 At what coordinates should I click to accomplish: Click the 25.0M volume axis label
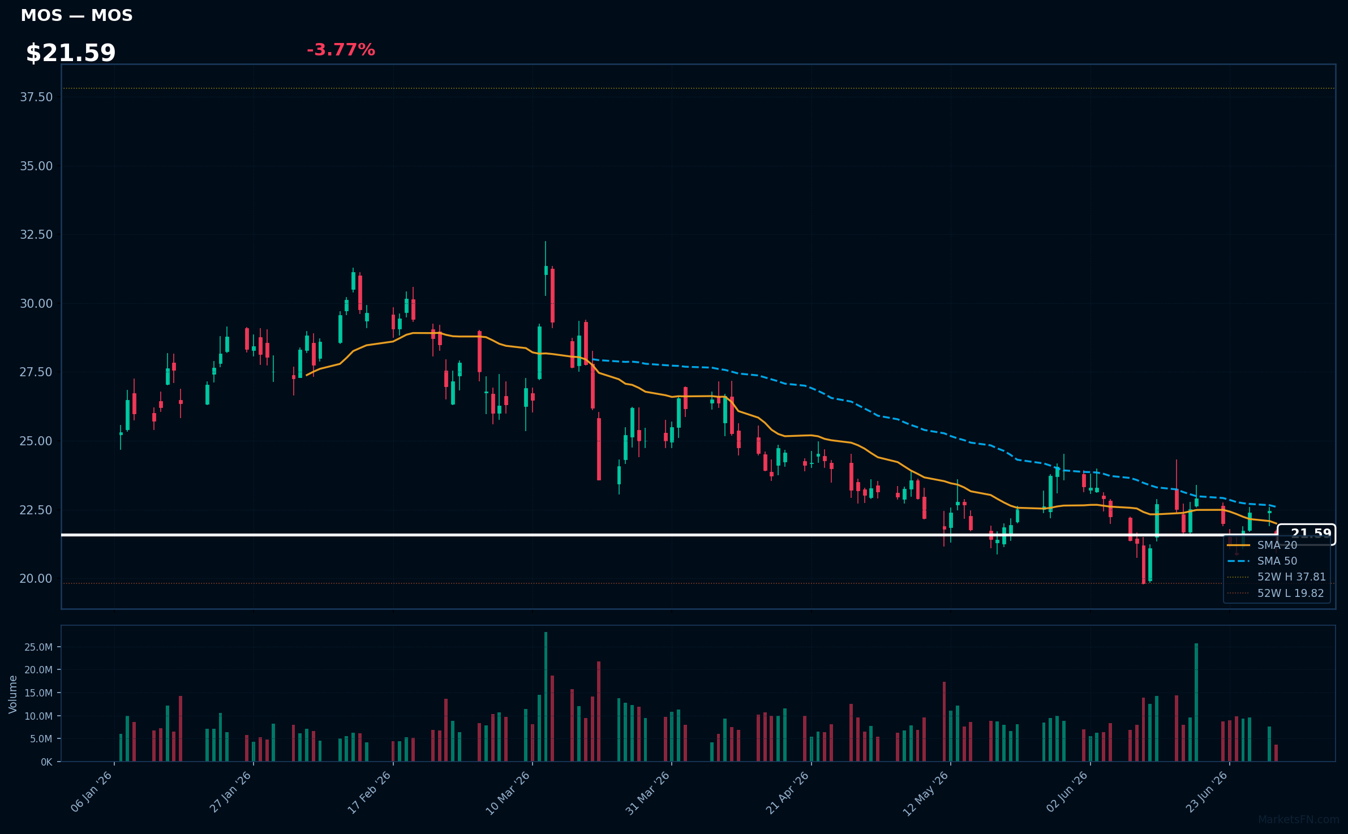click(x=38, y=647)
